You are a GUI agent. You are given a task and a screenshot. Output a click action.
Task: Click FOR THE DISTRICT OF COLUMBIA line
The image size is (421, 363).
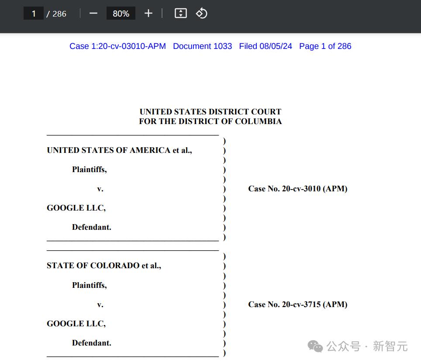(210, 121)
